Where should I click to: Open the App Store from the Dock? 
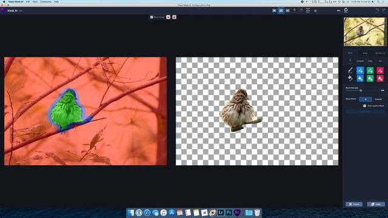(172, 213)
